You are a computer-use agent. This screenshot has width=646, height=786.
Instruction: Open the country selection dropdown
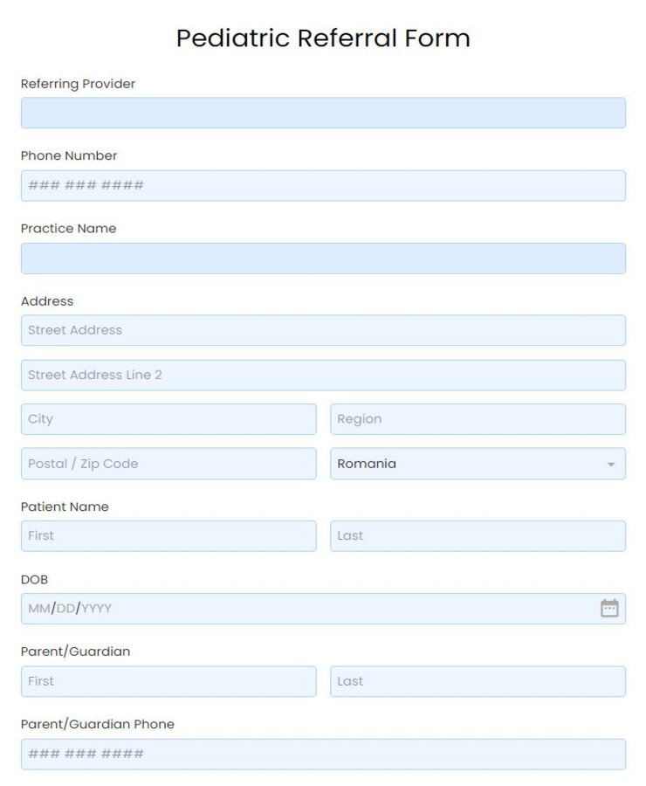[x=477, y=464]
